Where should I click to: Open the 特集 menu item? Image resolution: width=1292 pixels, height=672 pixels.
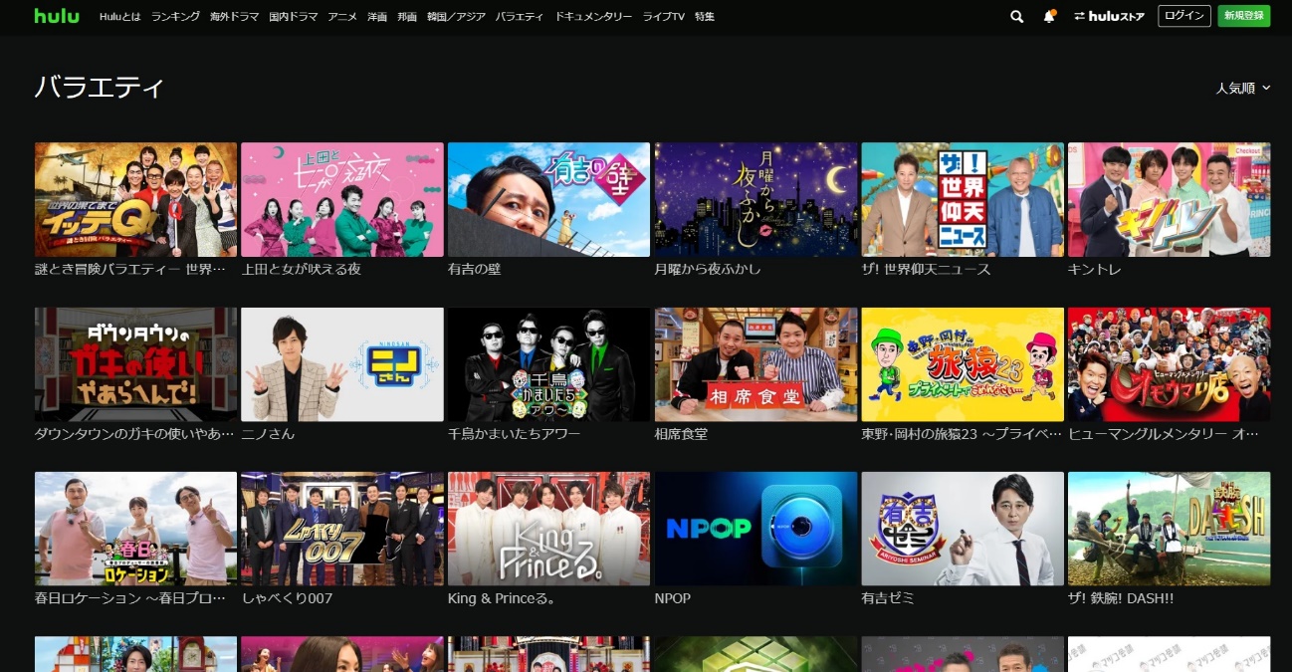click(705, 17)
